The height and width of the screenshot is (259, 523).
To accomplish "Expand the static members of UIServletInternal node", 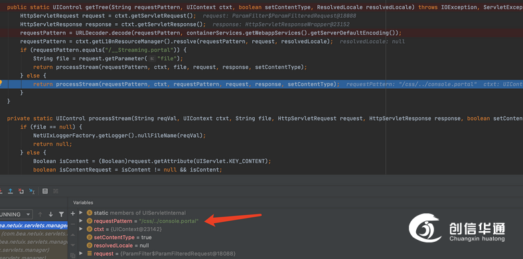I will click(x=81, y=213).
